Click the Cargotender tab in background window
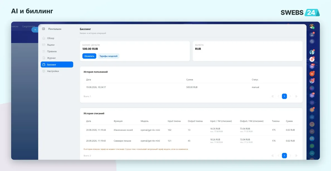This screenshot has height=171, width=331. pos(28,26)
